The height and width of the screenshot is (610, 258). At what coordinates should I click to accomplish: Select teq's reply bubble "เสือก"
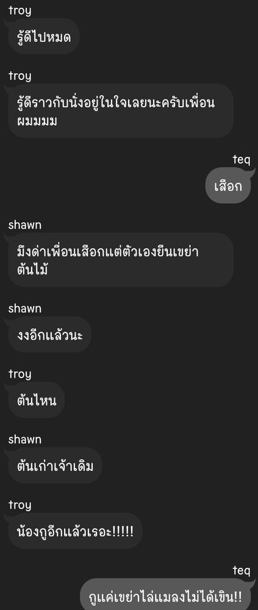pos(228,185)
